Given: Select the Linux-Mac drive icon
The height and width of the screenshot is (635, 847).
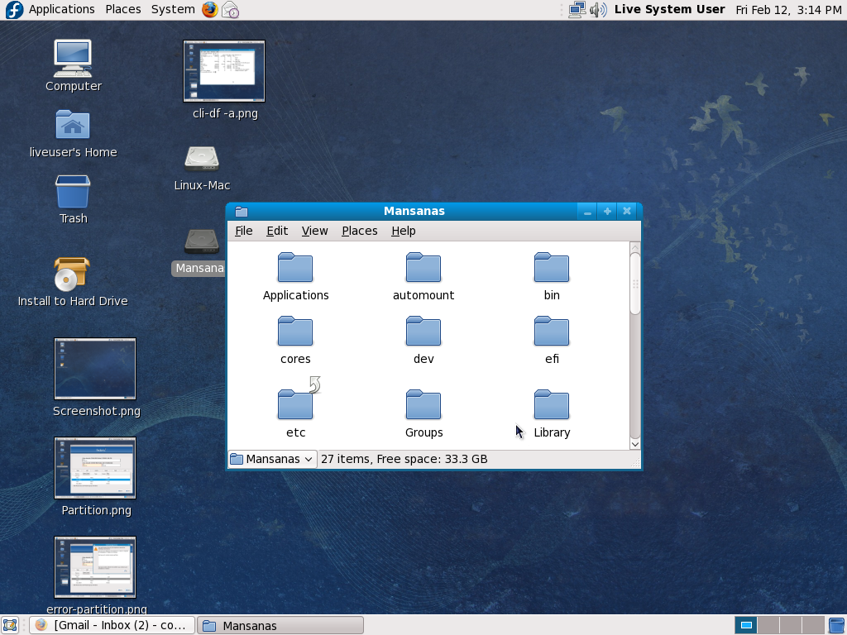Looking at the screenshot, I should (202, 159).
